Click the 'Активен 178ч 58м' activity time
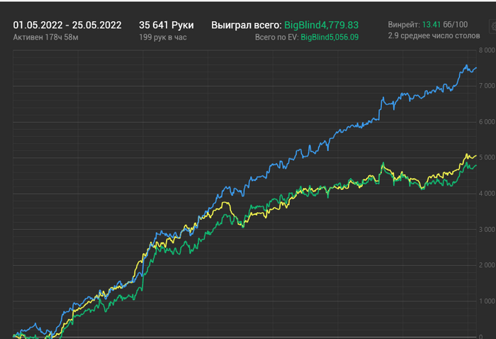This screenshot has width=496, height=339. [x=45, y=37]
